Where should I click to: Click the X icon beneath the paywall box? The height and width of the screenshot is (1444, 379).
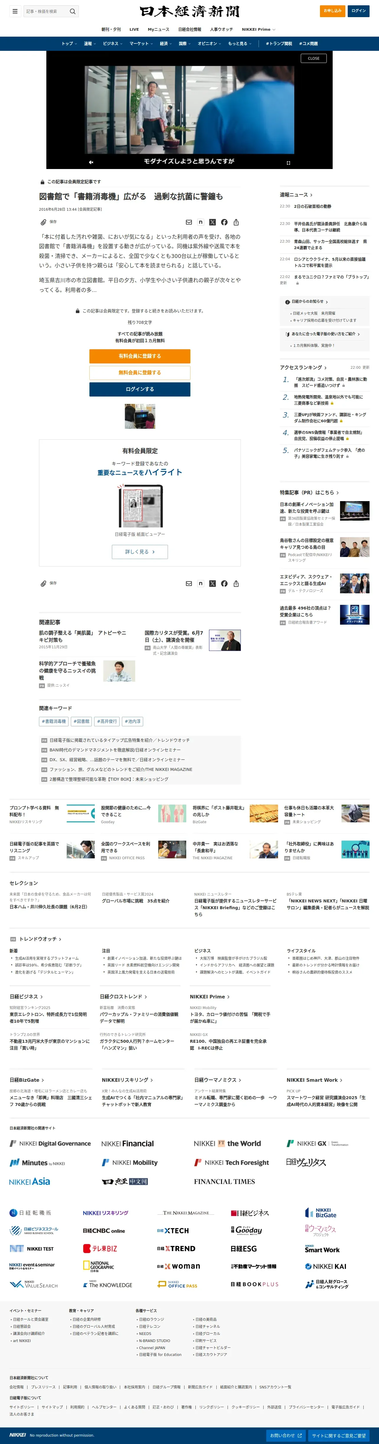coord(212,583)
